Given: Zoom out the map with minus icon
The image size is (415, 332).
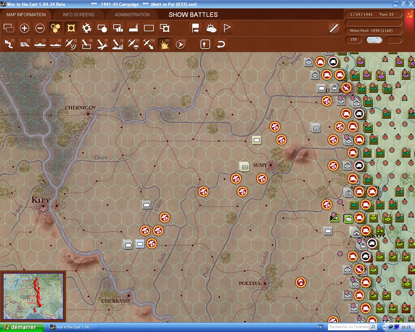Looking at the screenshot, I should pyautogui.click(x=40, y=28).
